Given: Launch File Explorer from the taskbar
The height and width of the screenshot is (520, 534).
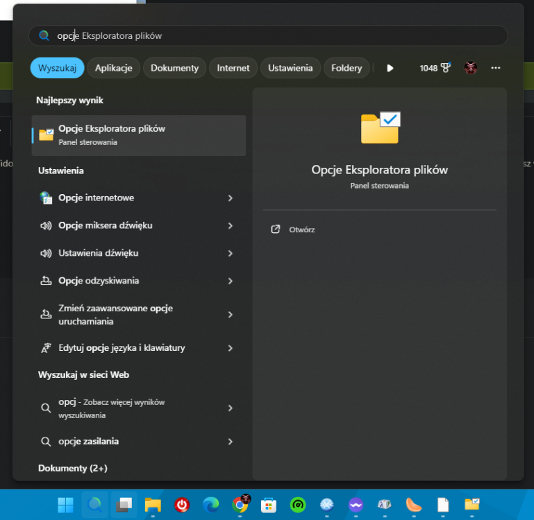Looking at the screenshot, I should (x=153, y=504).
